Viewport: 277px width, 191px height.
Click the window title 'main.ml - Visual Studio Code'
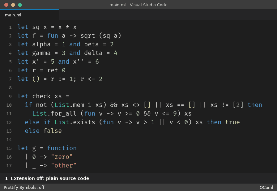[x=138, y=5]
